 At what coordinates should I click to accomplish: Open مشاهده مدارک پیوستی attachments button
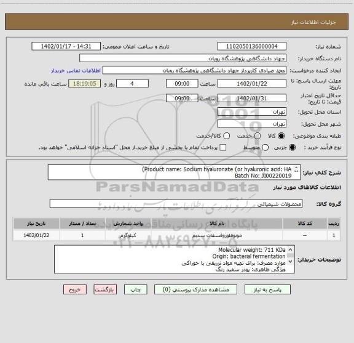195,289
